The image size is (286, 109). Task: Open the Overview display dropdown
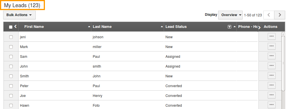pyautogui.click(x=230, y=15)
